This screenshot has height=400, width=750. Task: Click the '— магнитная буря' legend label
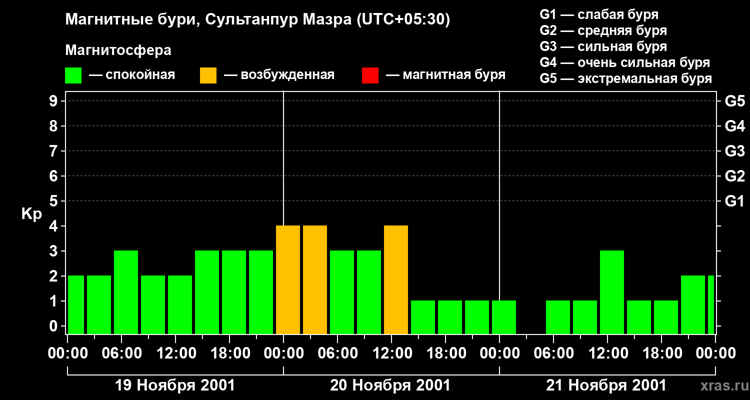[x=445, y=75]
